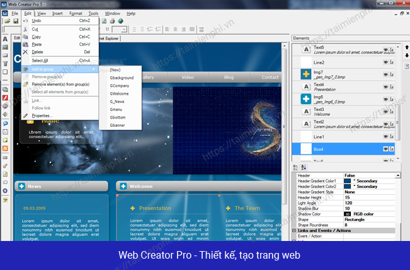Click the Open folder toolbar icon
The width and height of the screenshot is (410, 270).
coord(7,21)
